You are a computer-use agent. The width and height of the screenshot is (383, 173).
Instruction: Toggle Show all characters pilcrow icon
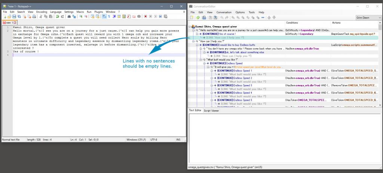tap(109, 16)
